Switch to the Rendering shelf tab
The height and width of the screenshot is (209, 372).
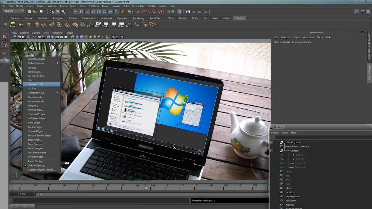click(138, 18)
